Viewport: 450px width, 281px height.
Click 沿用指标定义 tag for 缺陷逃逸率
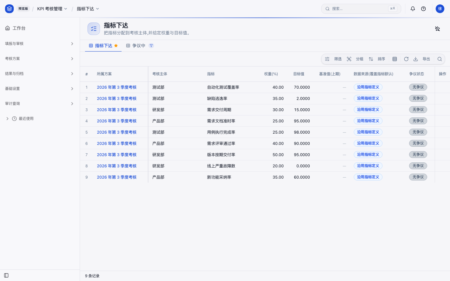click(368, 98)
